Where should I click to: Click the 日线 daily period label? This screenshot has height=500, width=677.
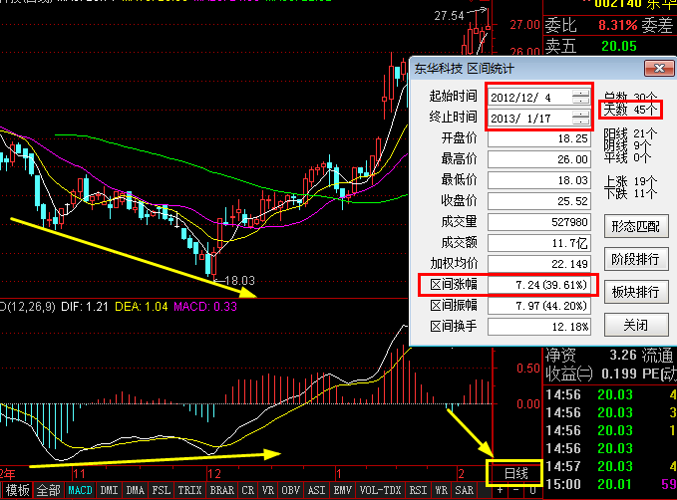tap(515, 473)
